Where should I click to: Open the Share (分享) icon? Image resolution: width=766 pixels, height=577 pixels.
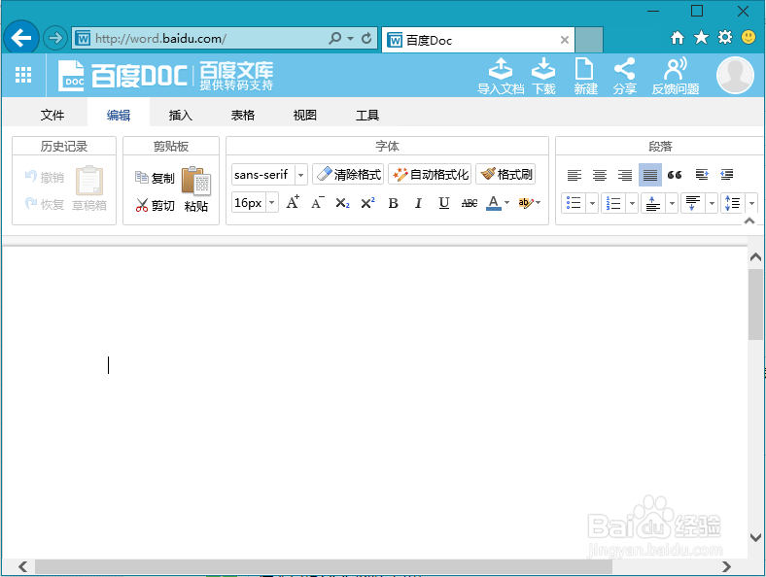tap(625, 76)
